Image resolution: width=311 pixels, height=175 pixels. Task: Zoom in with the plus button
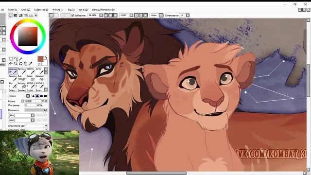point(111,15)
